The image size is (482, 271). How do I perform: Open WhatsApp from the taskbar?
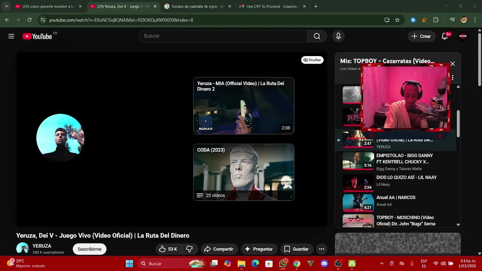click(x=283, y=263)
